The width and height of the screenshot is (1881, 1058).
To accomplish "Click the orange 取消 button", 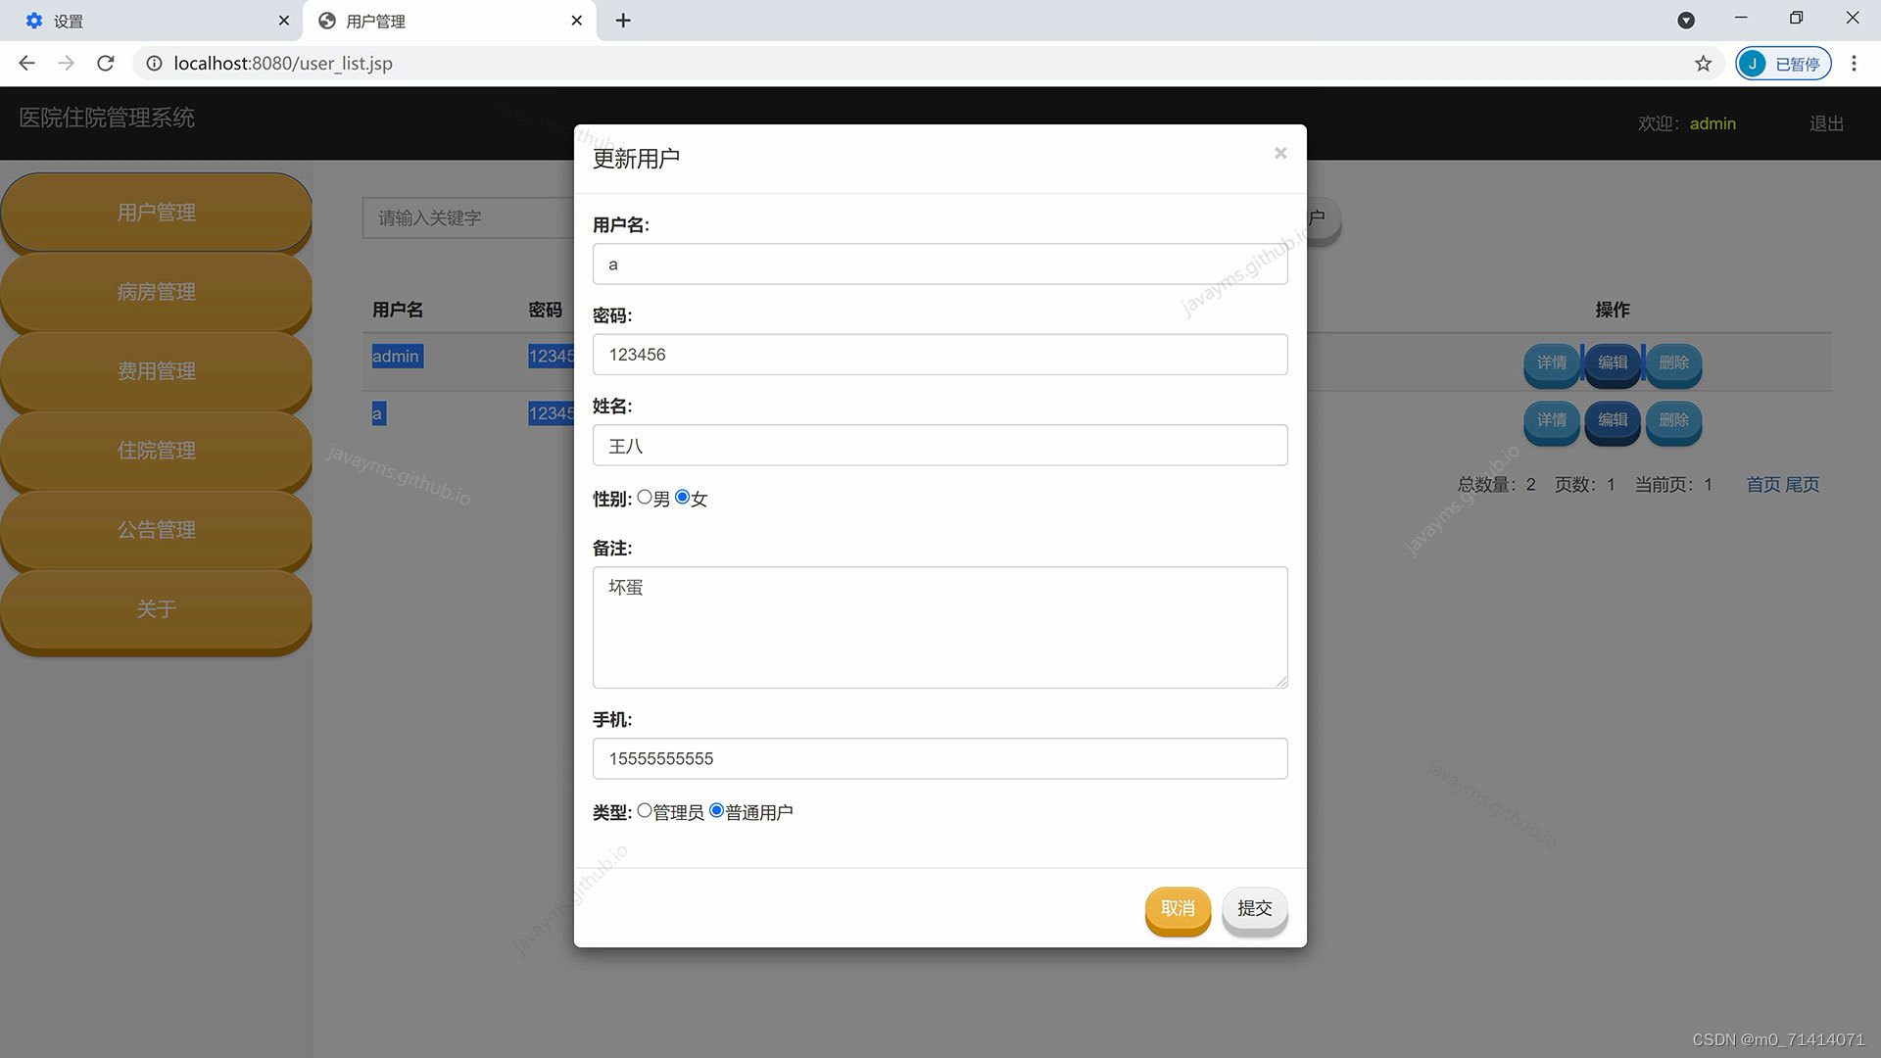I will coord(1178,909).
